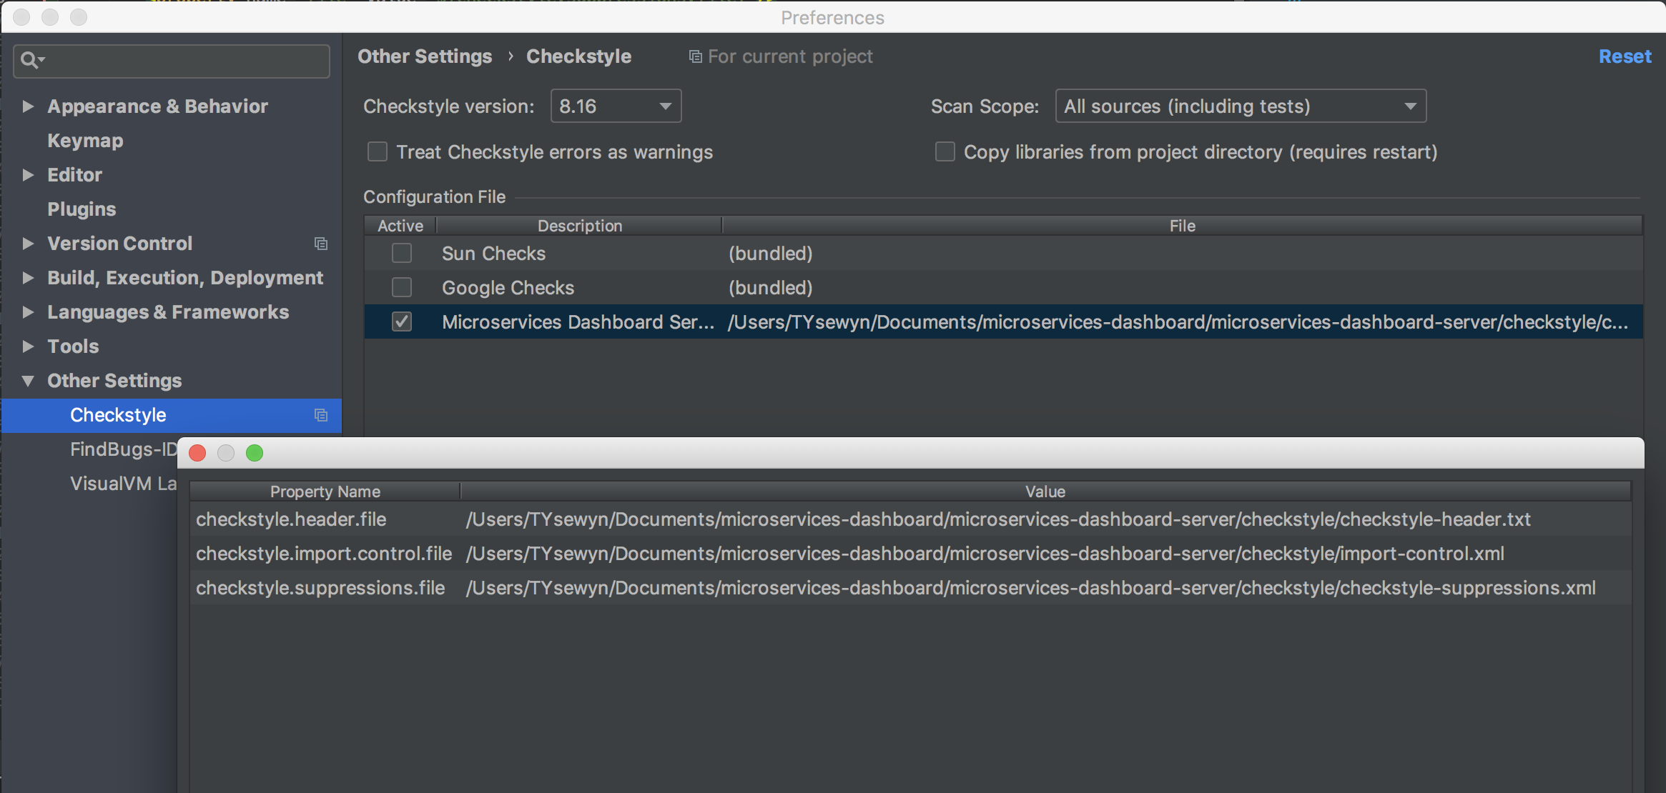The height and width of the screenshot is (793, 1666).
Task: Open the Scan Scope dropdown
Action: (1241, 106)
